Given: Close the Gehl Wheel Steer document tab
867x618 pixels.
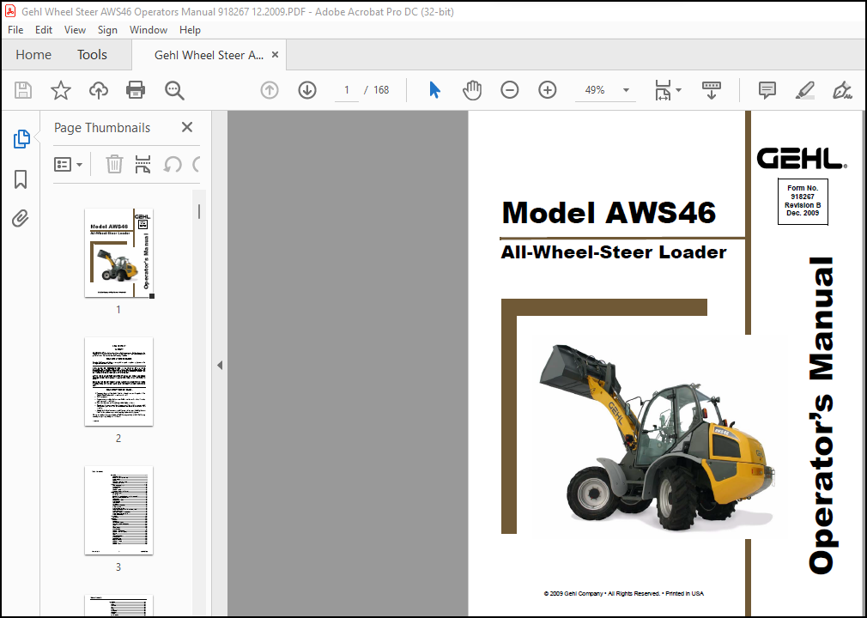Looking at the screenshot, I should click(x=275, y=55).
